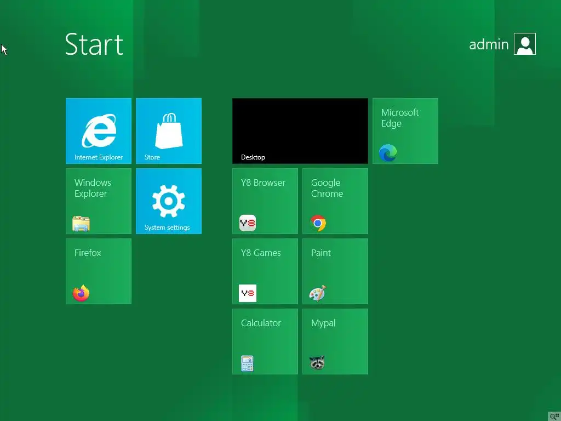Launch the Windows Explorer tile
Viewport: 561px width, 421px height.
(99, 201)
